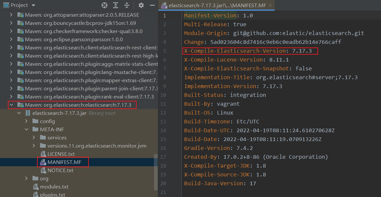Image resolution: width=381 pixels, height=197 pixels.
Task: Collapse the META-INF folder
Action: pyautogui.click(x=27, y=130)
